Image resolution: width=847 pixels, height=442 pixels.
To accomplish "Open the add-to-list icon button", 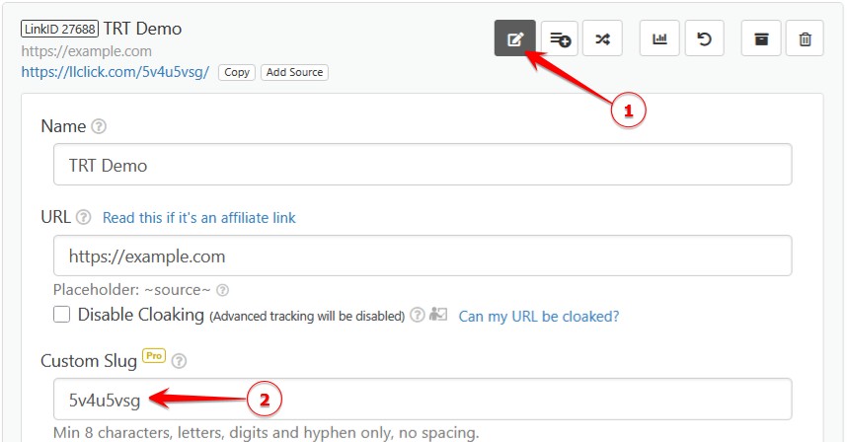I will pyautogui.click(x=560, y=38).
